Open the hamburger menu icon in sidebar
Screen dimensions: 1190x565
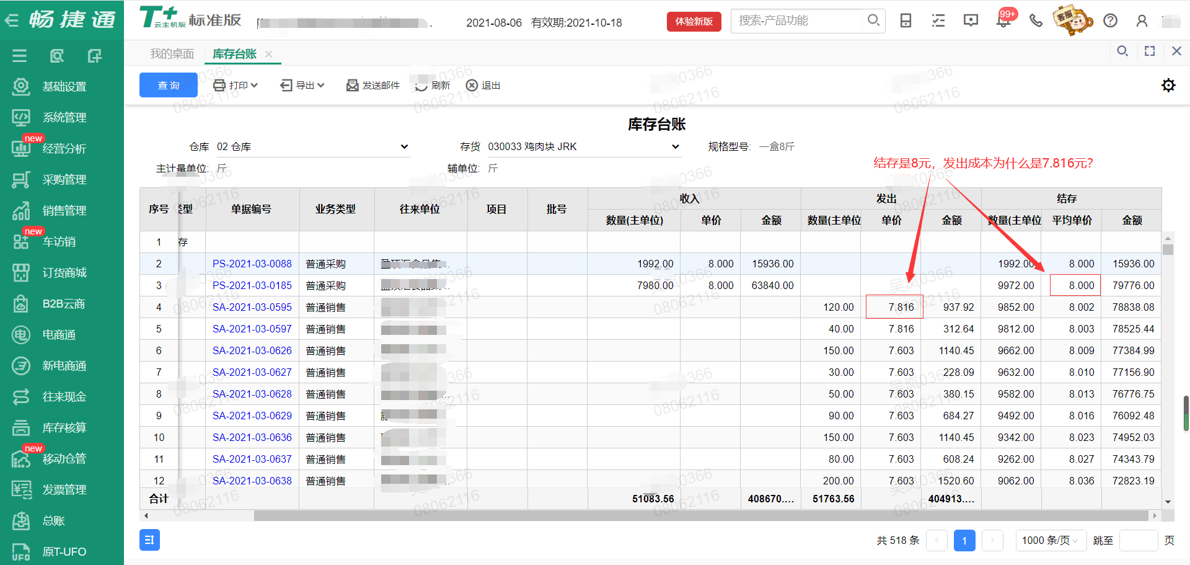pos(20,56)
